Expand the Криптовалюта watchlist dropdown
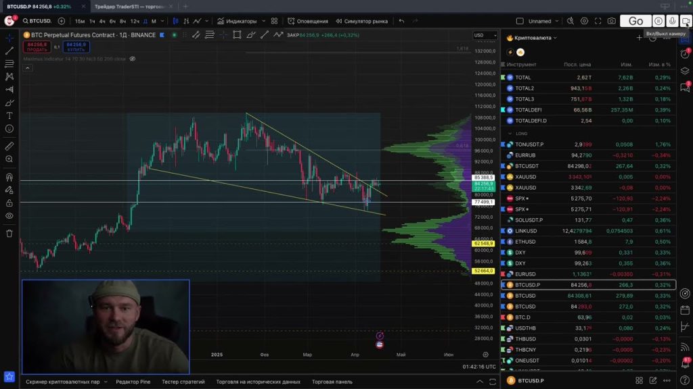Screen dimensions: 693x389 555,38
